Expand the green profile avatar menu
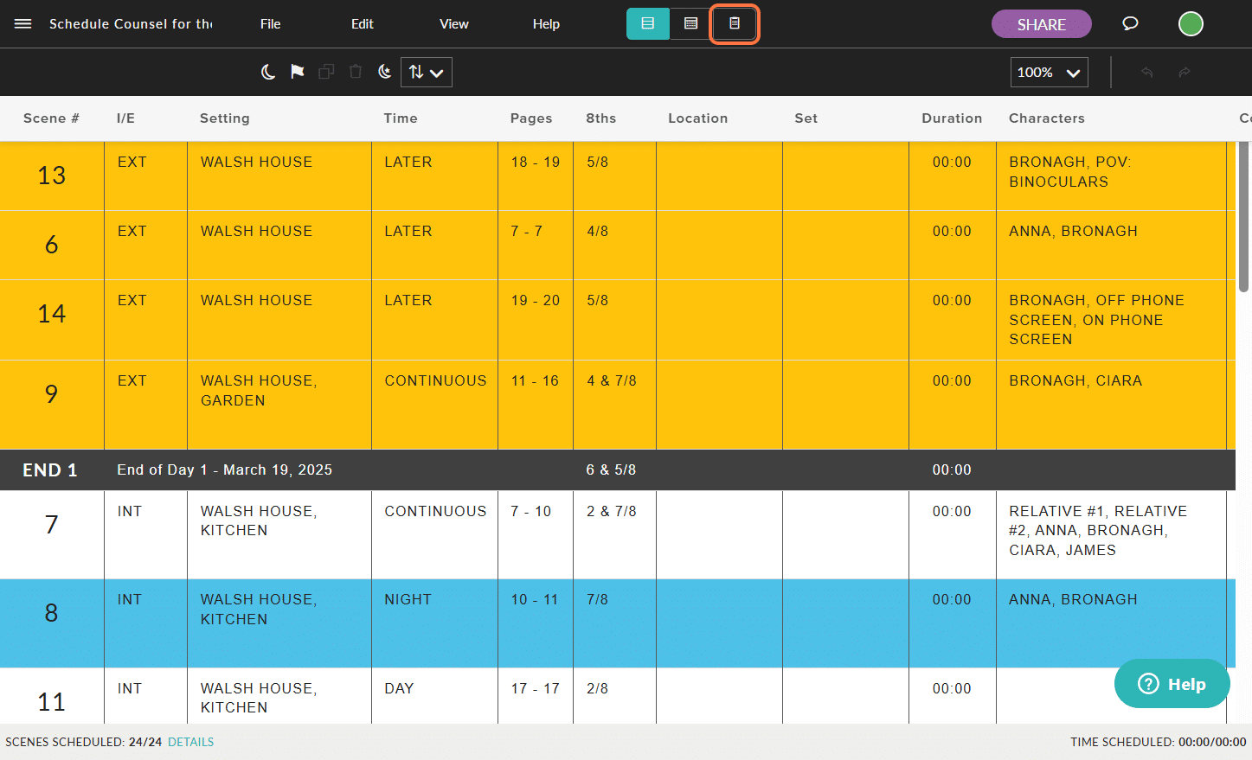 click(1191, 23)
